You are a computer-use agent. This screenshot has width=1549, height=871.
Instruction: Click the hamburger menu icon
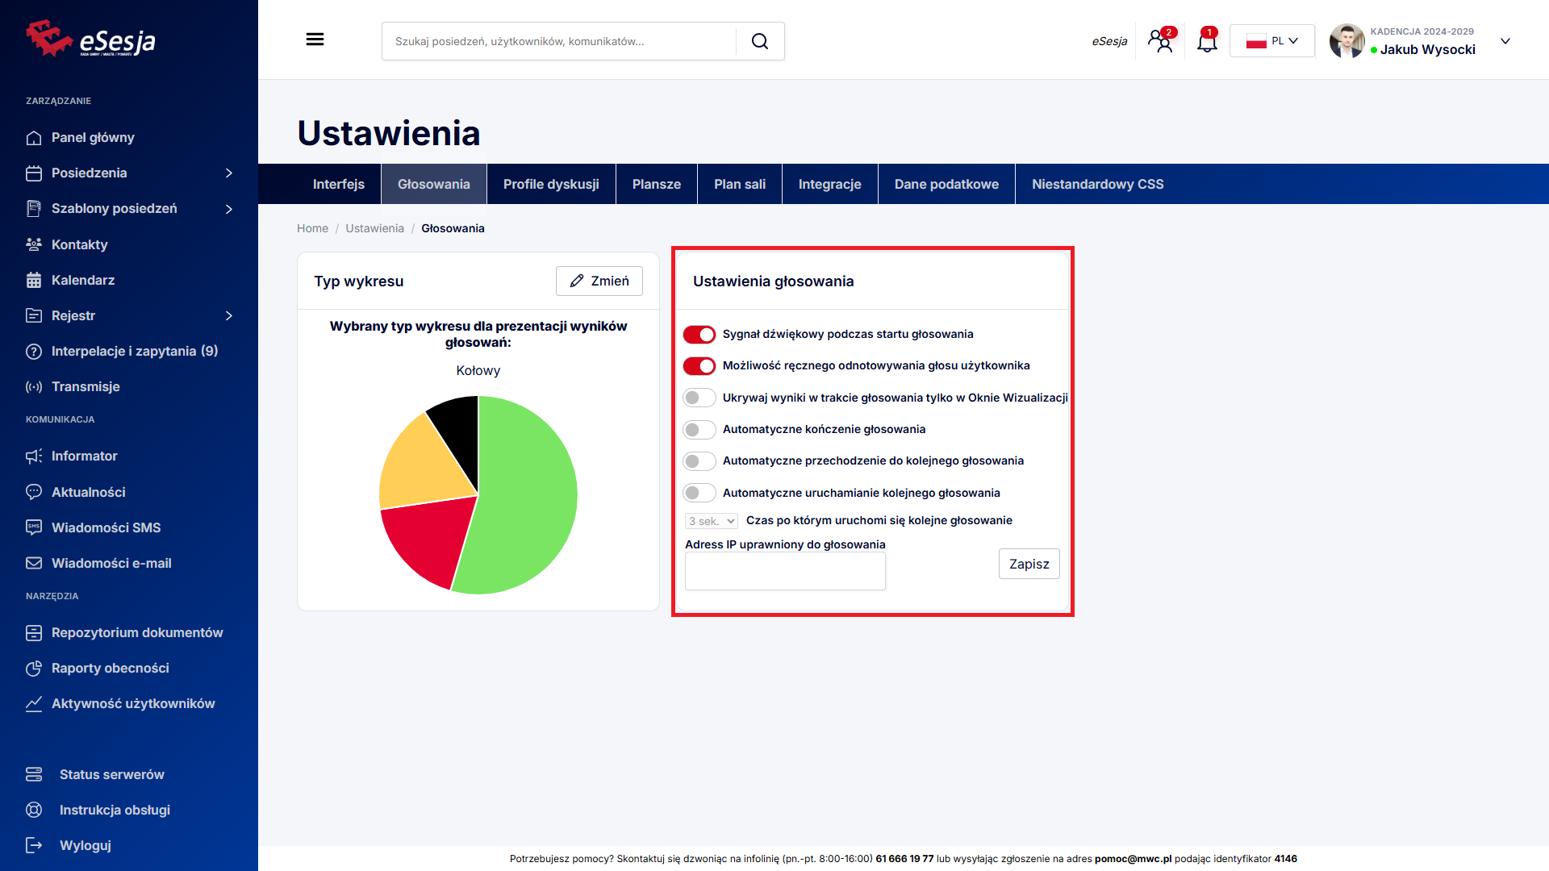(315, 40)
